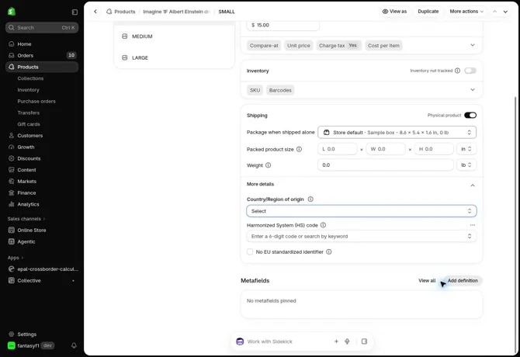Click the Shopify logo icon
520x357 pixels.
(12, 12)
